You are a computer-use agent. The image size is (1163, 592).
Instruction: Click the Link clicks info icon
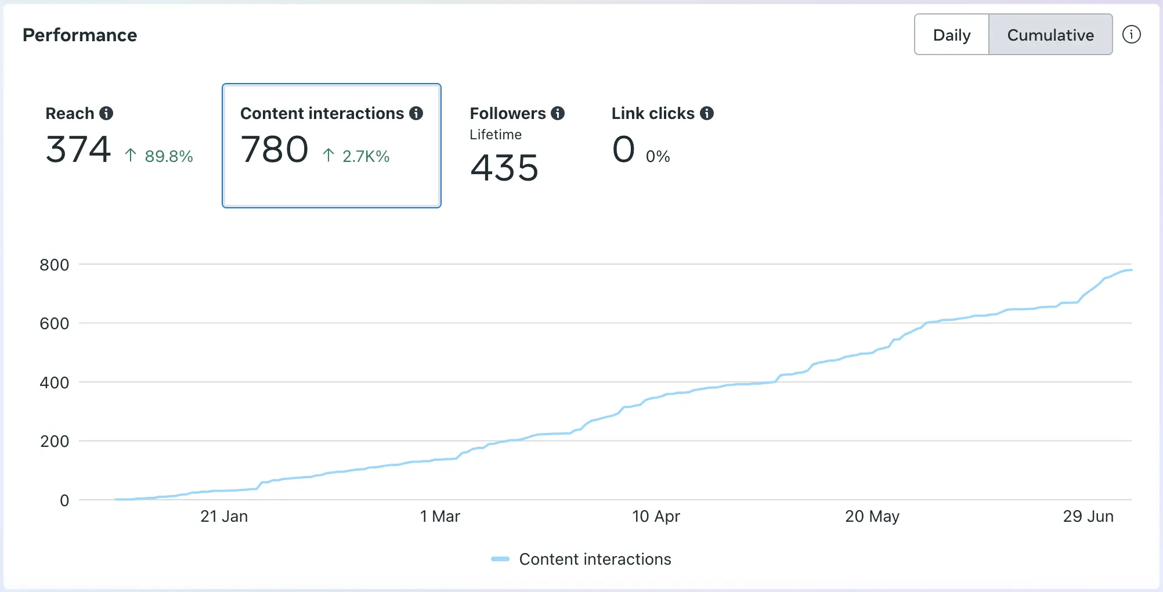click(x=707, y=113)
